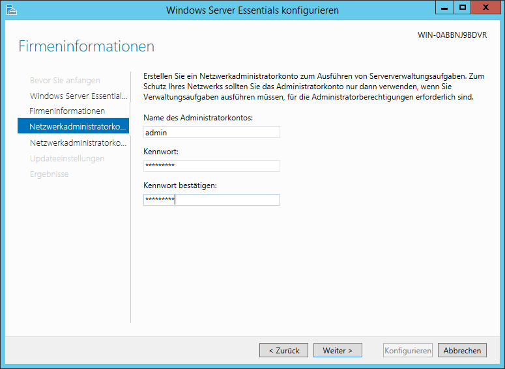Screen dimensions: 505x369
Task: Click into the Kennwort field
Action: tap(212, 166)
